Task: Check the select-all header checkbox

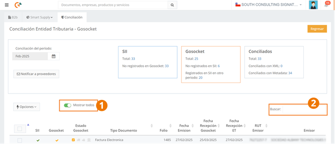Action: pyautogui.click(x=20, y=129)
